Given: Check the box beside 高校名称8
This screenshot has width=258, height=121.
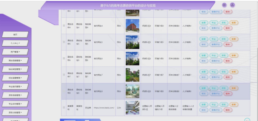Looking at the screenshot, I should pos(64,91).
